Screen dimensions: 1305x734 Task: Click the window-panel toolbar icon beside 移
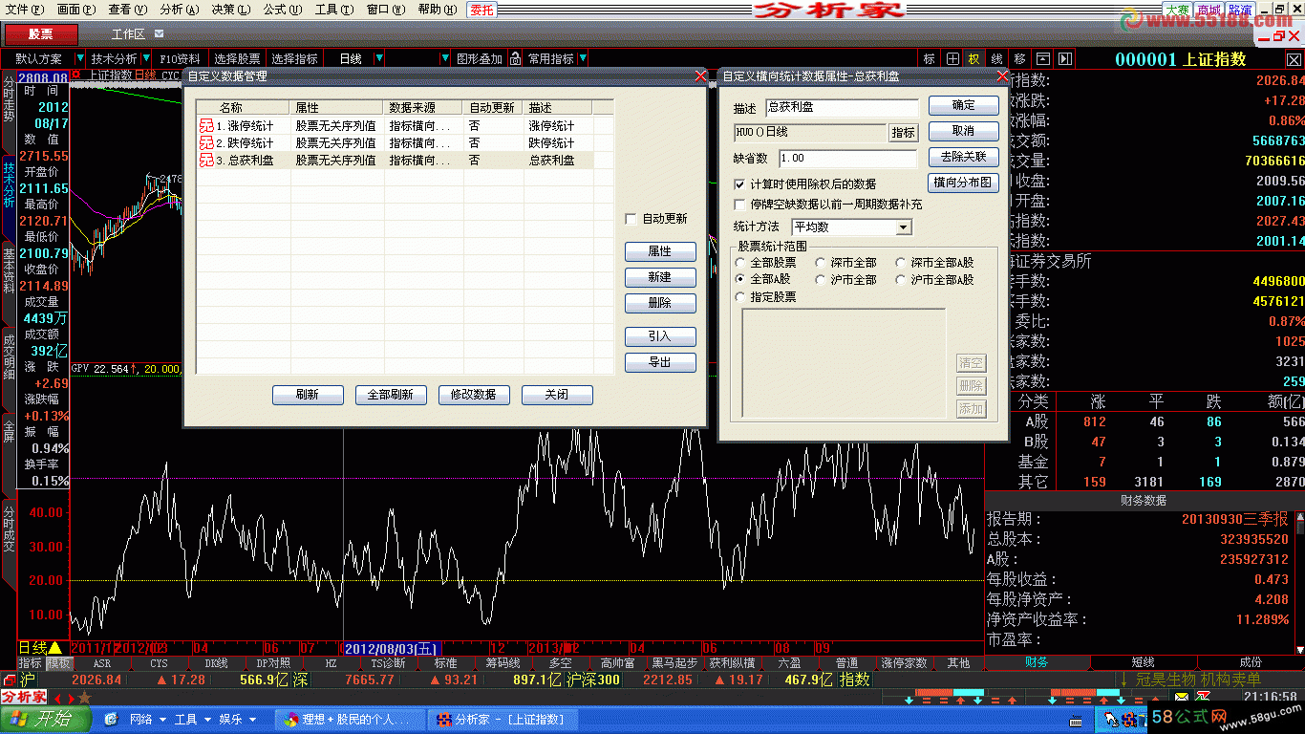(x=1043, y=58)
